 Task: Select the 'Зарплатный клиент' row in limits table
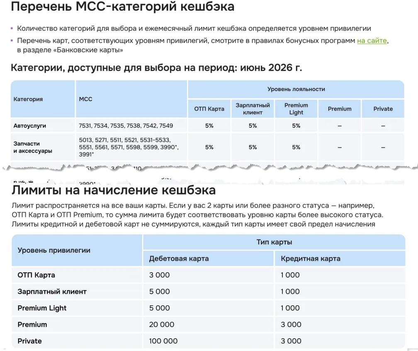[209, 292]
